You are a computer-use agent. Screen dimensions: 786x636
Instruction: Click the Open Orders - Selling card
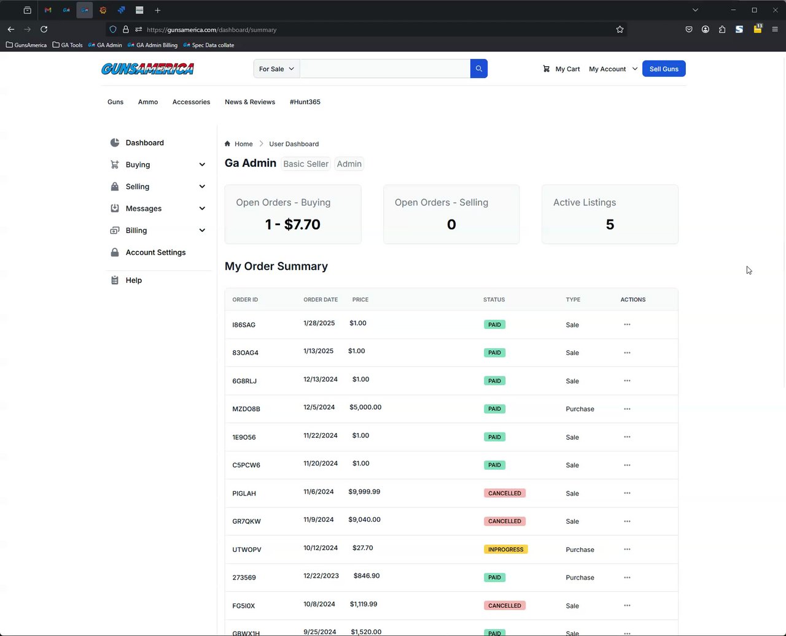click(451, 214)
